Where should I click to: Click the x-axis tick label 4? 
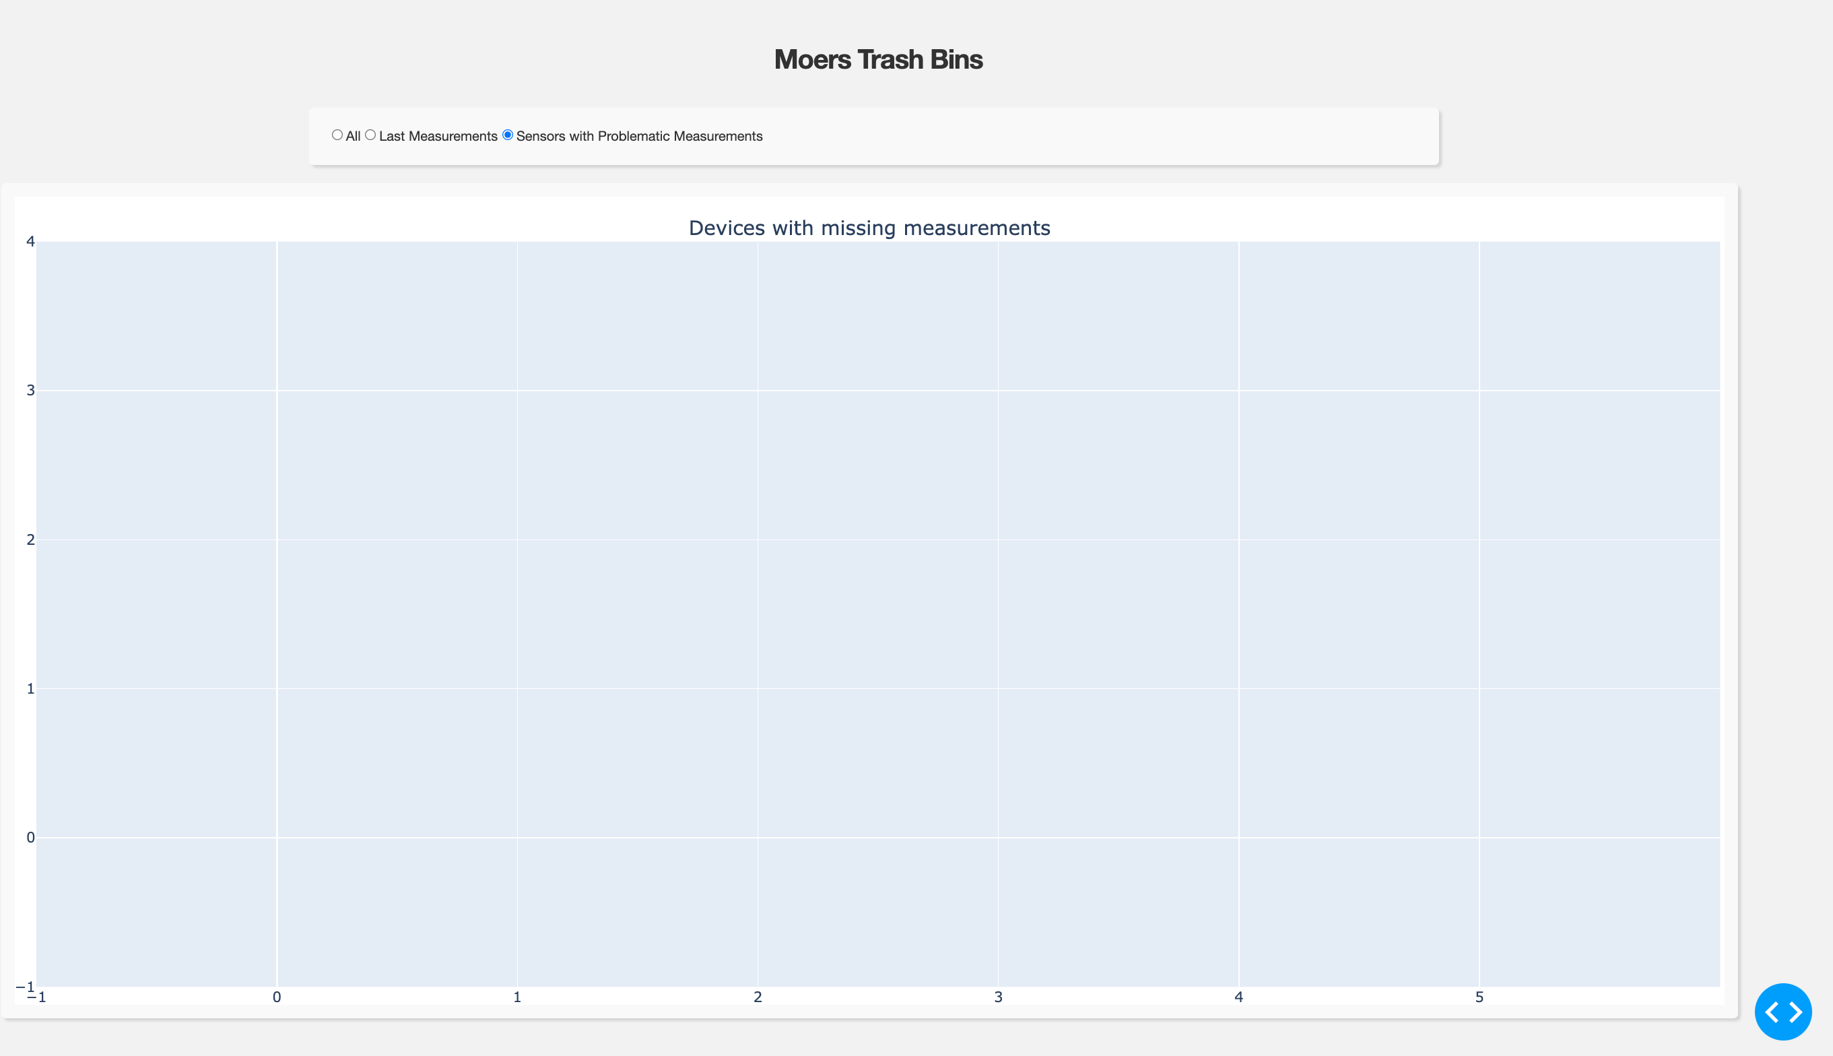(x=1238, y=997)
